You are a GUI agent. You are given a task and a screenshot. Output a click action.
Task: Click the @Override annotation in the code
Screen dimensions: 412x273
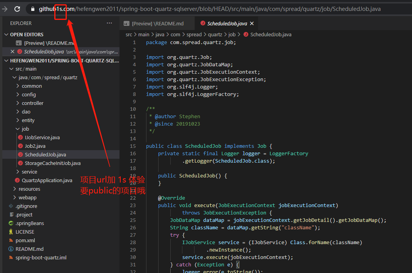171,198
